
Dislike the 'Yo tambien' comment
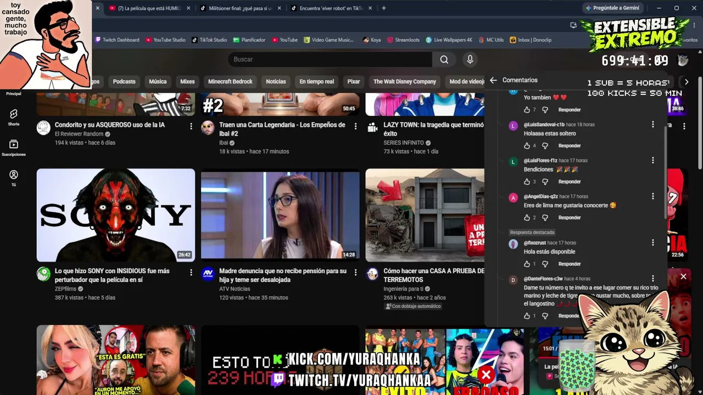click(545, 110)
